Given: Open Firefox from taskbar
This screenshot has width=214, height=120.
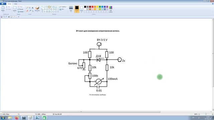Looking at the screenshot, I should tap(17, 118).
